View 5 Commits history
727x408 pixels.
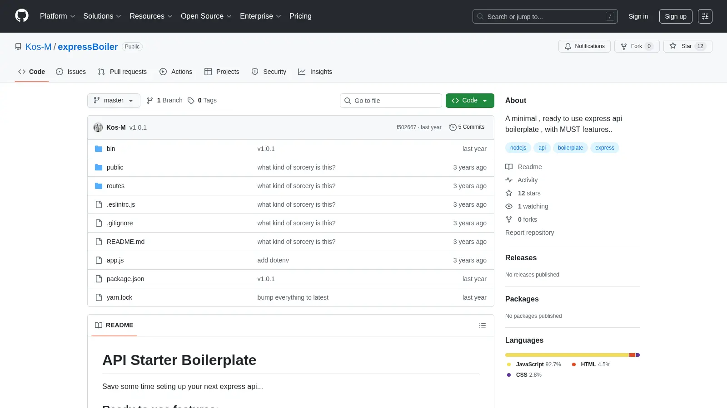[x=467, y=127]
